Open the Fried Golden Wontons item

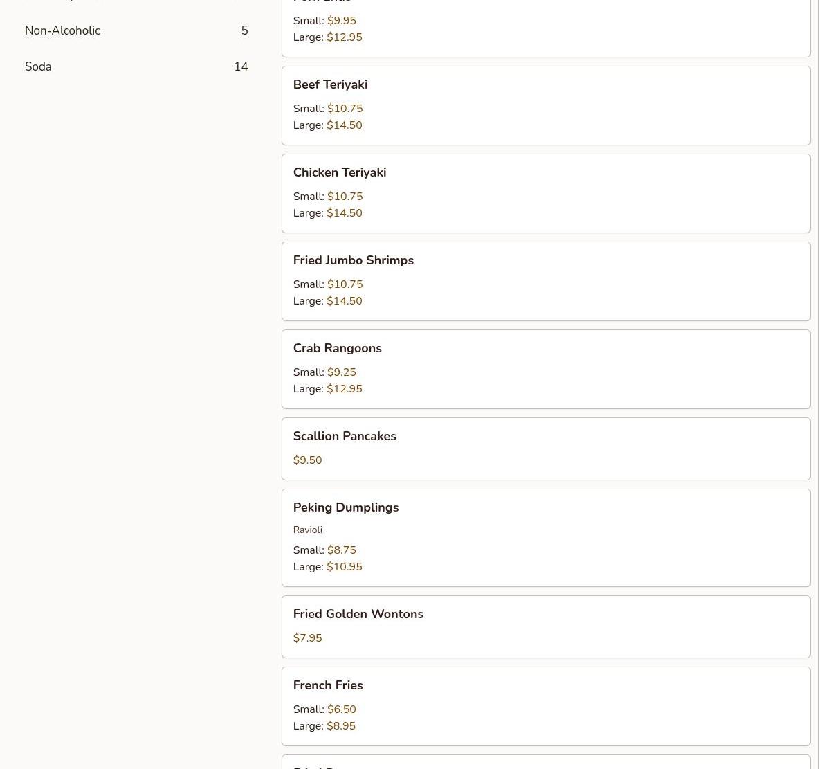[x=546, y=626]
